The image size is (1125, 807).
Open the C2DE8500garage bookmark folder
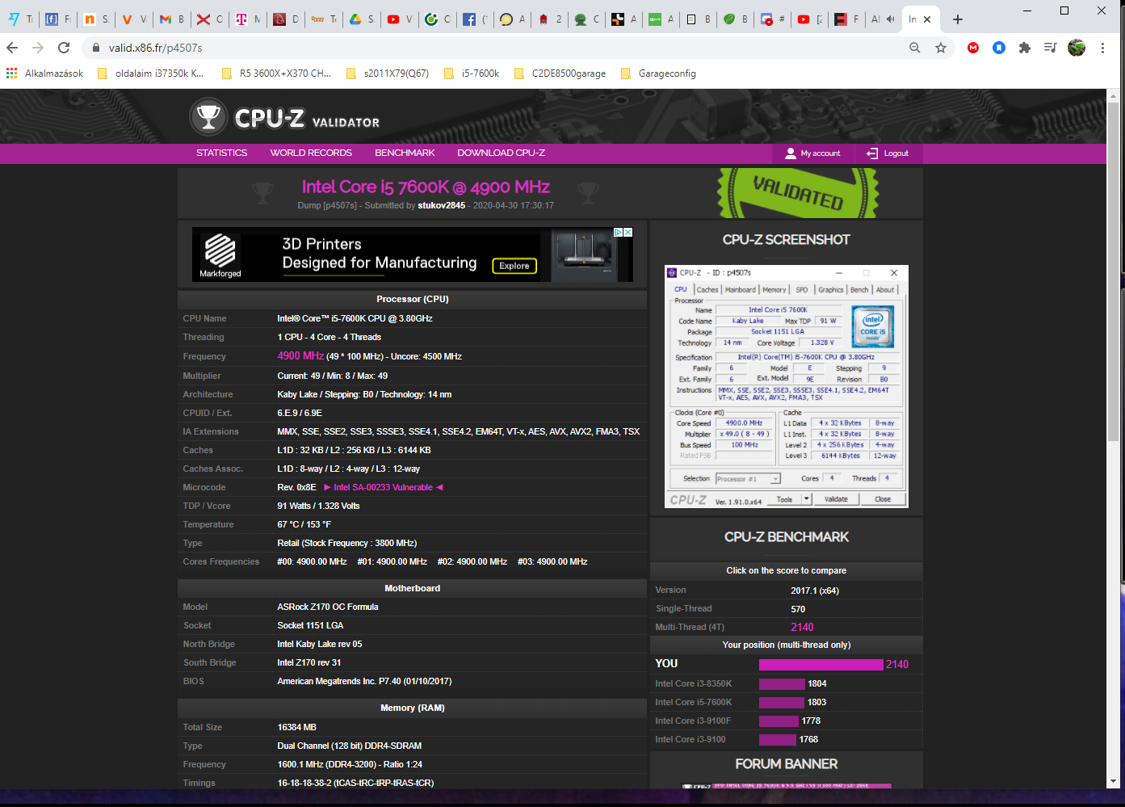[560, 74]
